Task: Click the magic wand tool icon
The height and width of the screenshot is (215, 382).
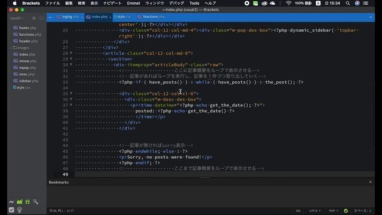Action: pos(36,202)
